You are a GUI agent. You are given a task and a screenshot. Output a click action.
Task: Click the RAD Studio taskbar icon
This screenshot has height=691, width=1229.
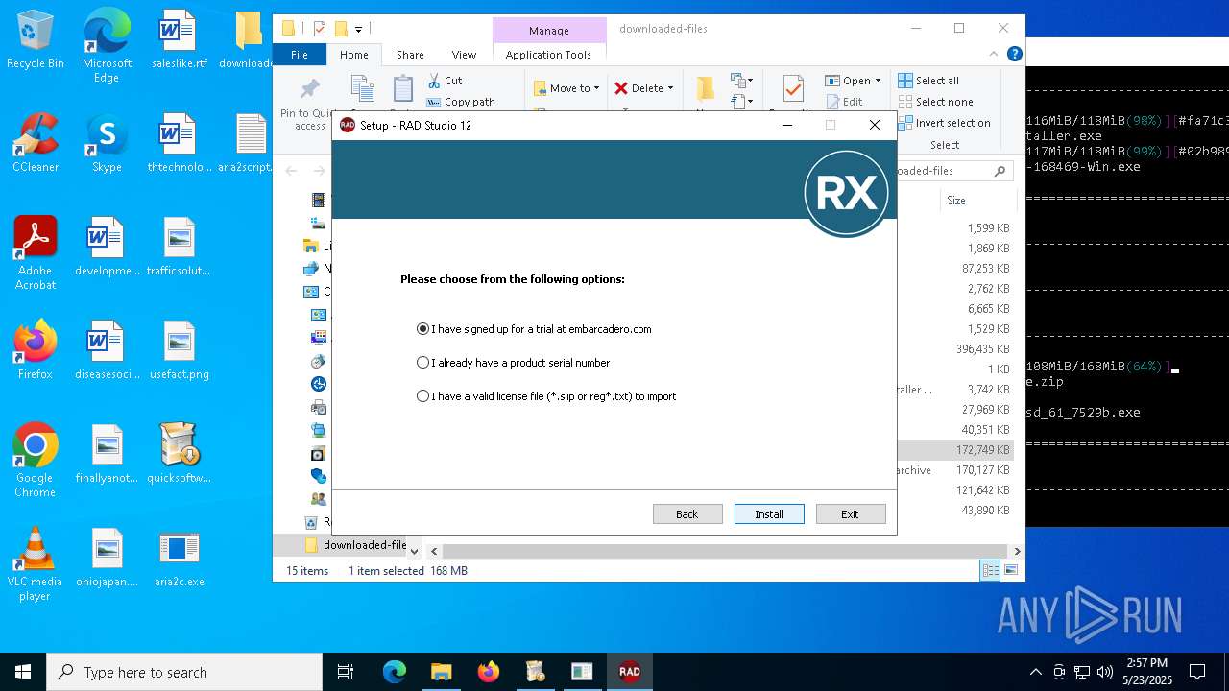click(630, 672)
